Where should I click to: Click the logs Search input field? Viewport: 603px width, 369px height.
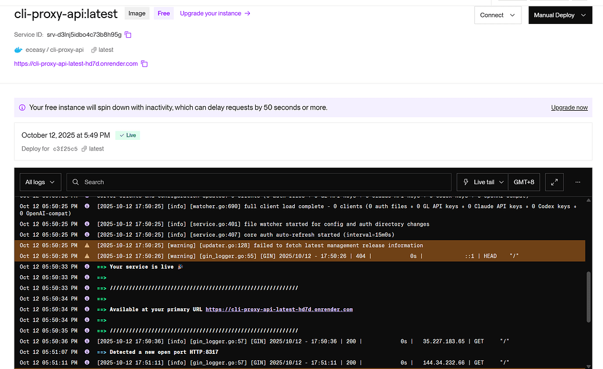click(x=259, y=182)
